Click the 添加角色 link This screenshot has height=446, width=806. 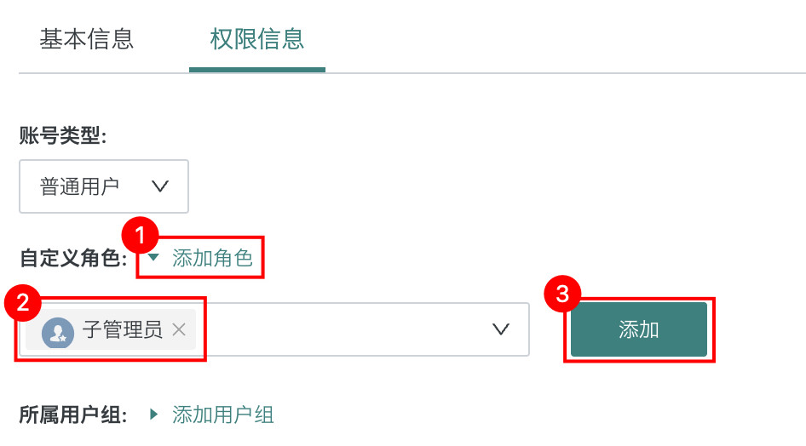(212, 258)
